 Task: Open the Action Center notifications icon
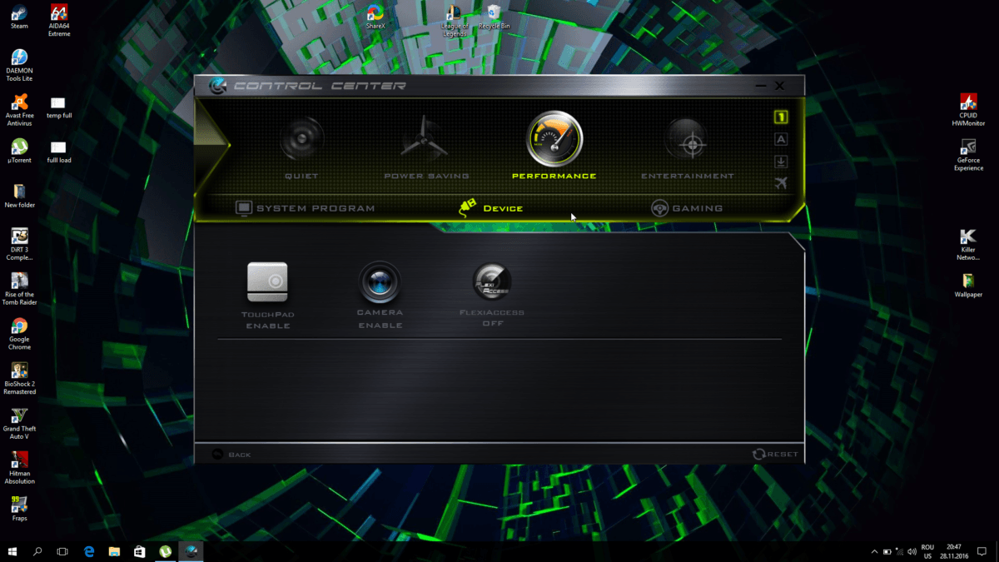982,551
